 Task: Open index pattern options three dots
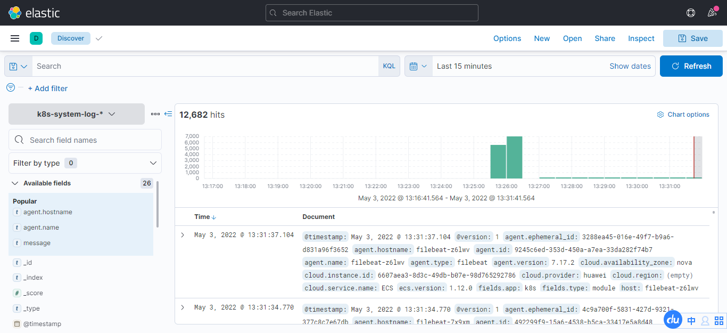click(x=155, y=114)
